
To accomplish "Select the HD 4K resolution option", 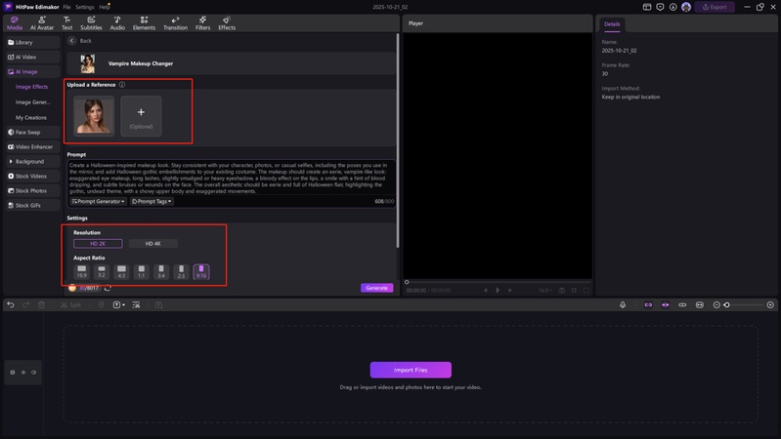I will coord(153,244).
